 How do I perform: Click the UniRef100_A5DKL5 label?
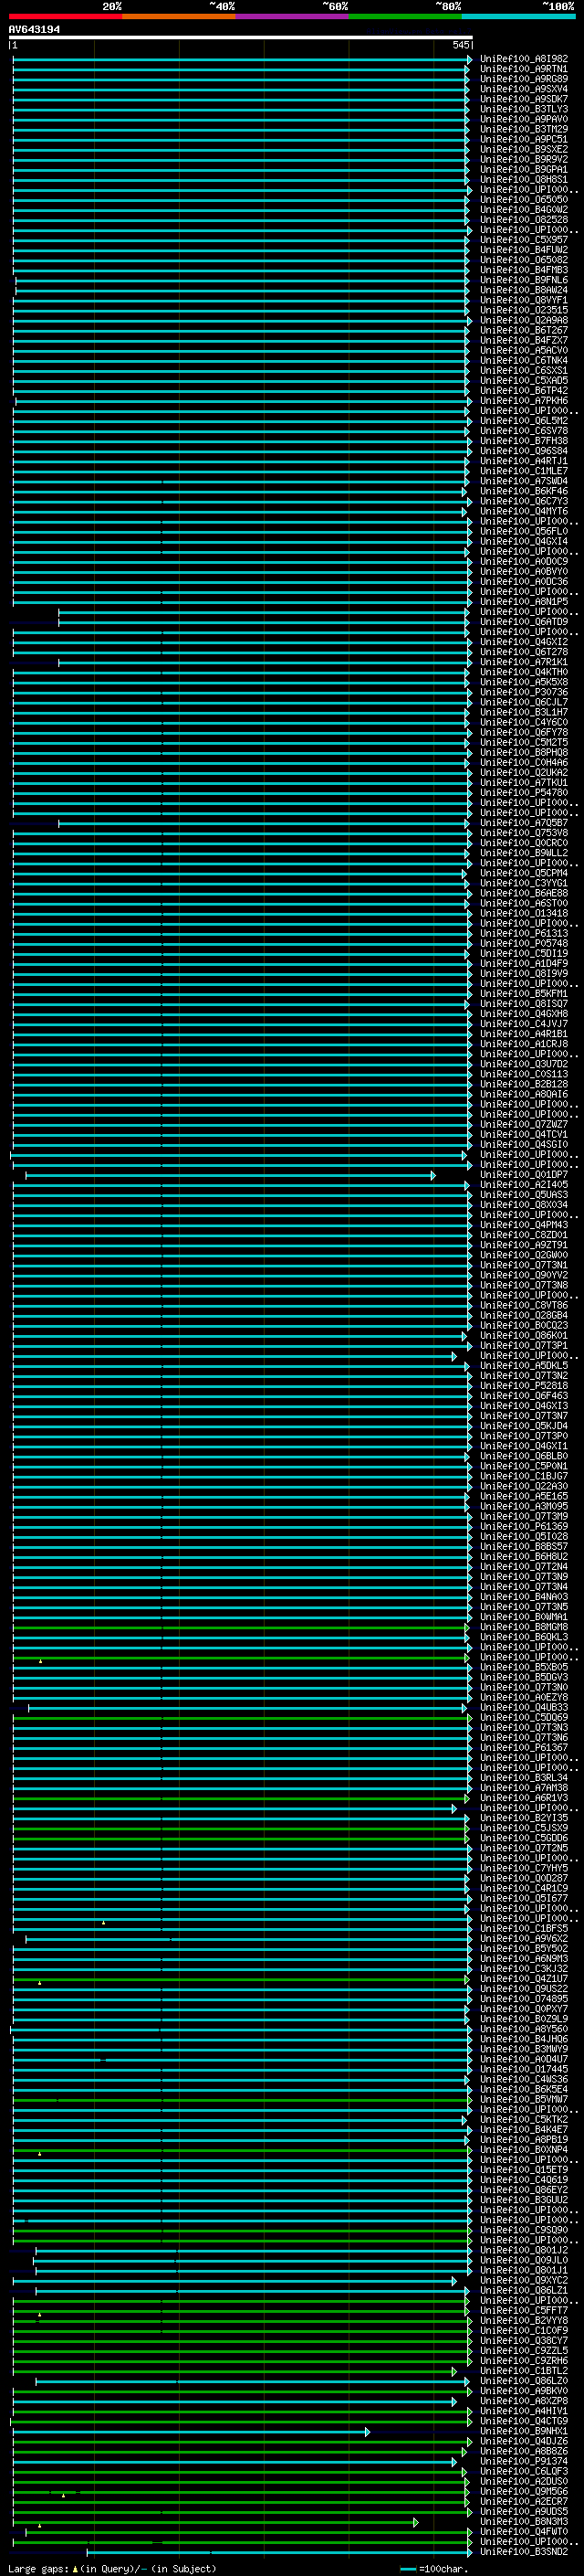pos(524,1366)
